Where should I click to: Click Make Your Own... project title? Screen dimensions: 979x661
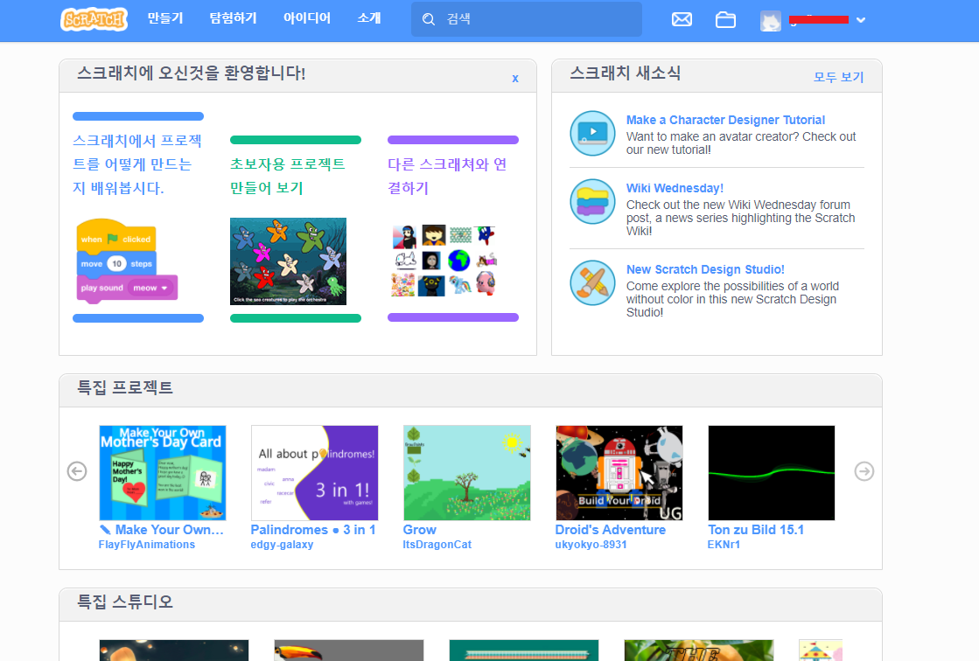pos(162,529)
